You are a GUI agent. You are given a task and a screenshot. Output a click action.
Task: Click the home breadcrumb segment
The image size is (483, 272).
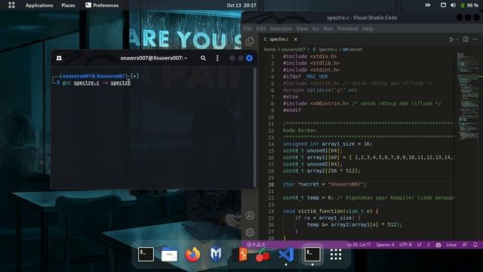pyautogui.click(x=269, y=49)
